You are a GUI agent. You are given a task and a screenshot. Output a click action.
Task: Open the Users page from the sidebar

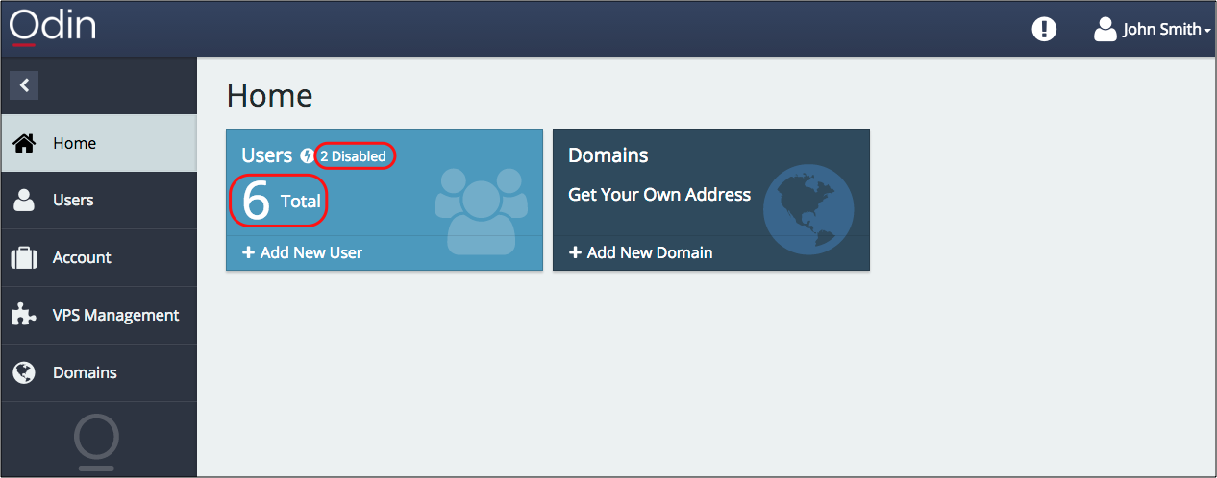tap(73, 201)
